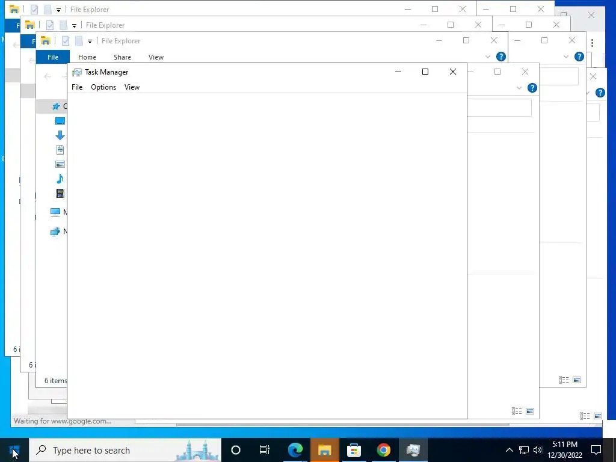Switch to File Explorer's View ribbon tab
616x462 pixels.
pyautogui.click(x=156, y=57)
